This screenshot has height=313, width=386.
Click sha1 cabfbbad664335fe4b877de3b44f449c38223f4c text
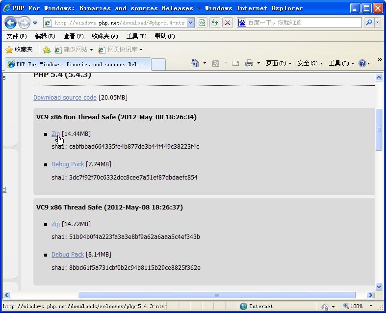(x=125, y=147)
